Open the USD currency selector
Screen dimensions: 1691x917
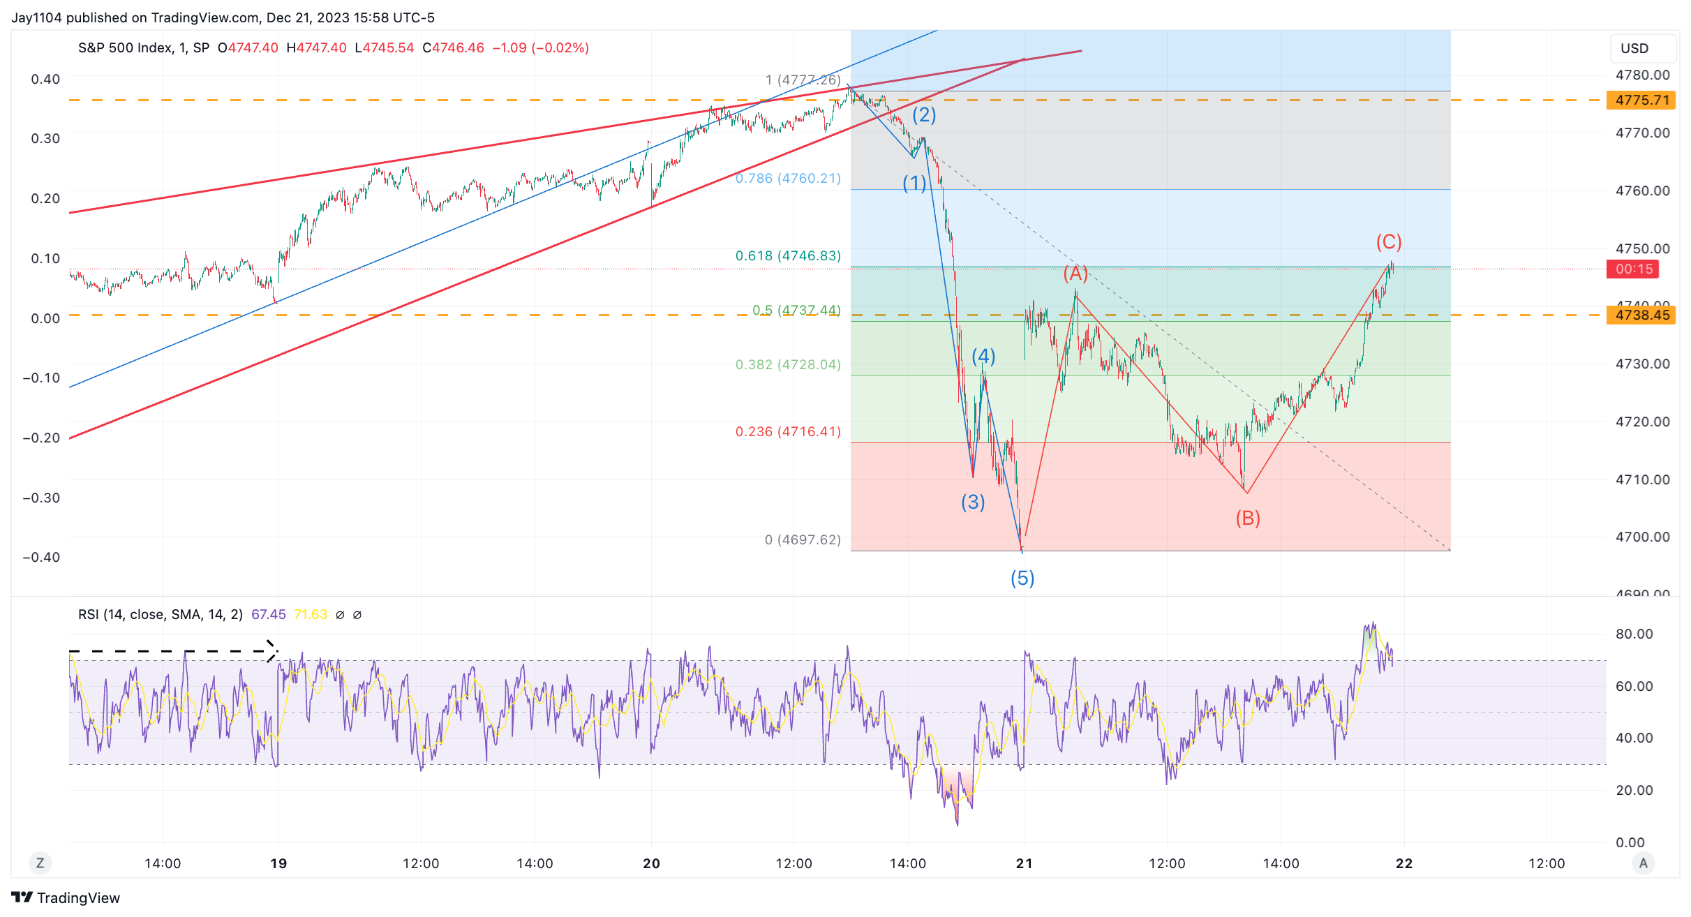pyautogui.click(x=1643, y=48)
